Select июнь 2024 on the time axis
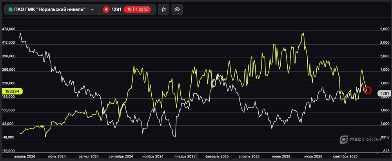Image resolution: width=392 pixels, height=161 pixels. click(57, 157)
